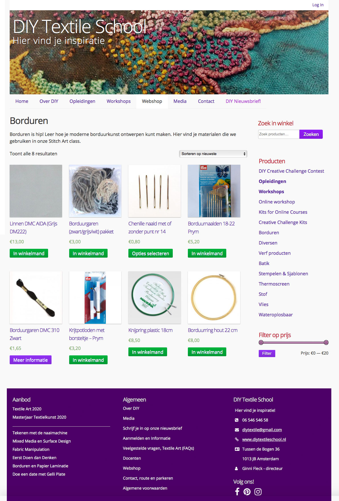Focus the Zoek producten search field
This screenshot has height=501, width=339.
[x=279, y=134]
